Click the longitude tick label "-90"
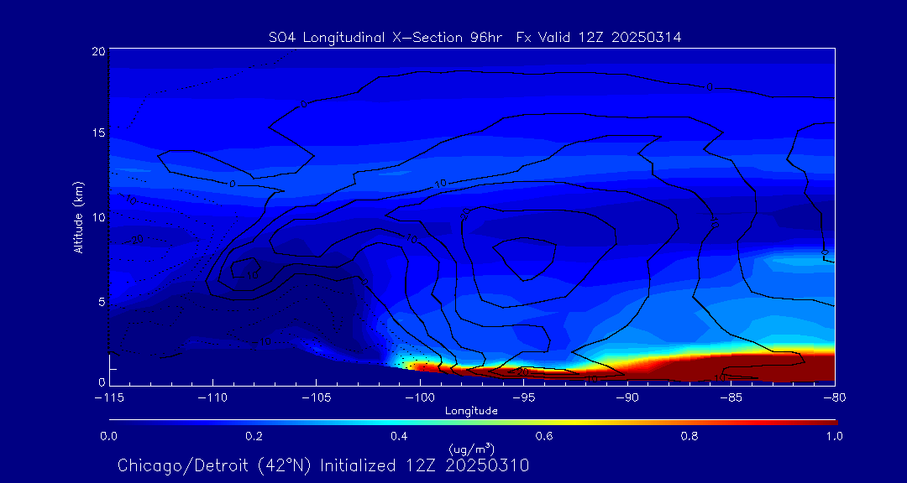This screenshot has height=483, width=907. click(627, 398)
